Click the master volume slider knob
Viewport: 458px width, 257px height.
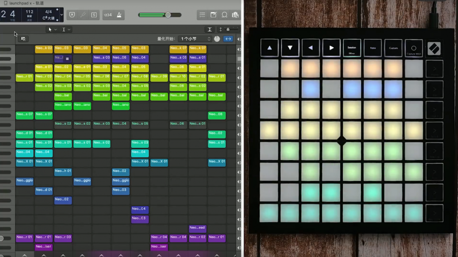click(168, 15)
